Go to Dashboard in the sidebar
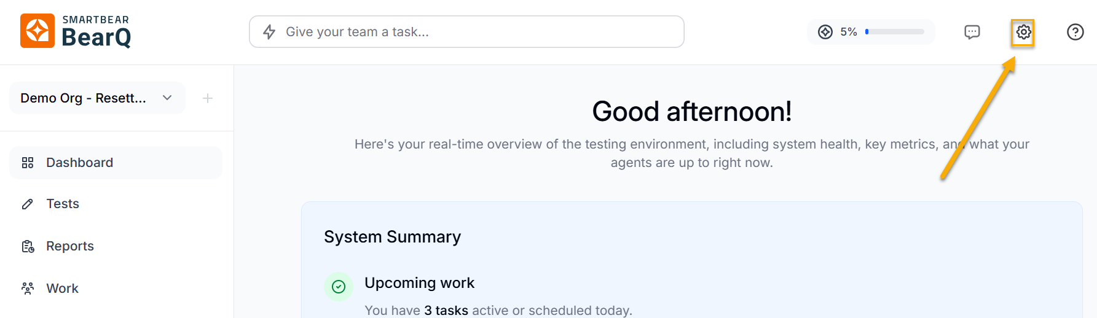Image resolution: width=1097 pixels, height=318 pixels. point(80,163)
